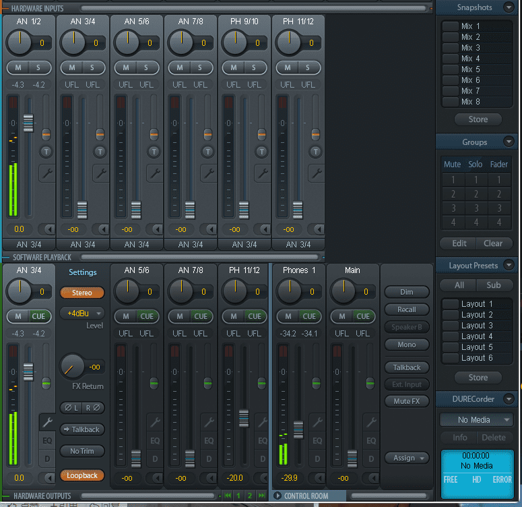
Task: Open EQ panel on output AN 7/8 channel
Action: pyautogui.click(x=209, y=441)
